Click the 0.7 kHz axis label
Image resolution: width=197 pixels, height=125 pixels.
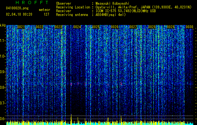click(3, 103)
